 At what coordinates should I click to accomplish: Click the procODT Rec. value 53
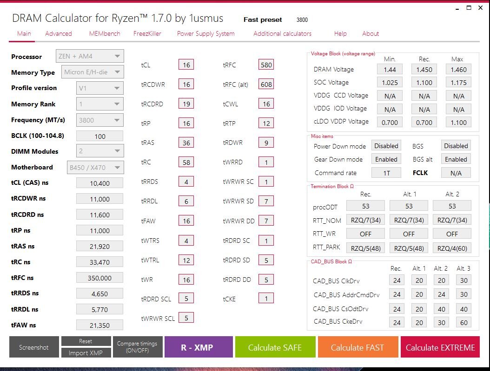pyautogui.click(x=365, y=206)
